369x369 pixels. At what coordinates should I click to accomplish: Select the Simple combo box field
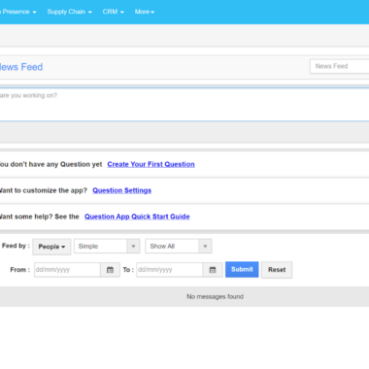click(107, 247)
